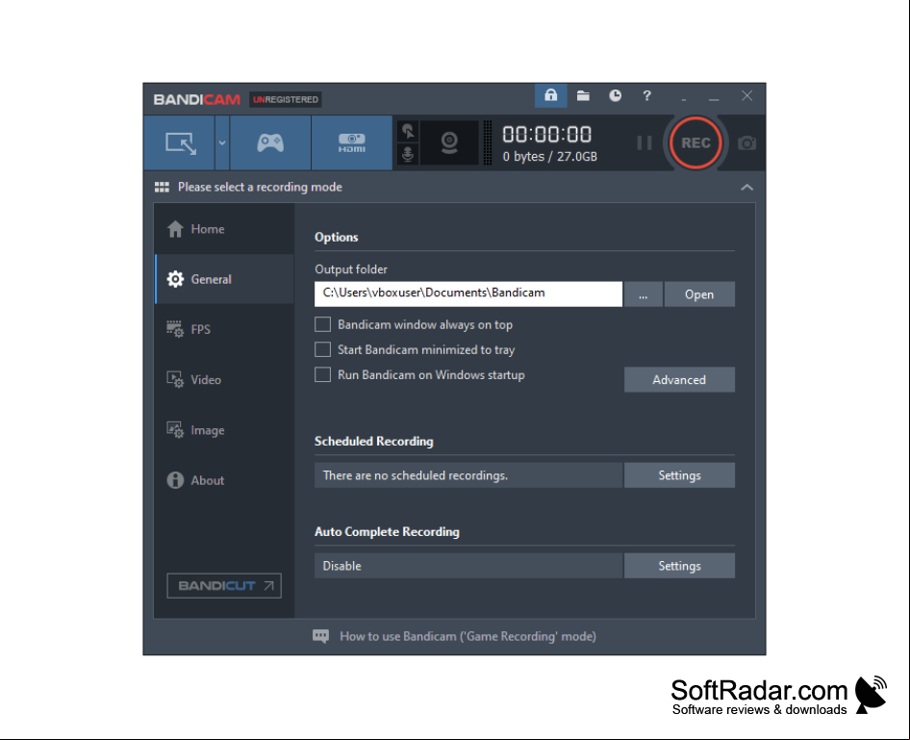Open help question mark icon
Screen dimensions: 910x740
(646, 96)
